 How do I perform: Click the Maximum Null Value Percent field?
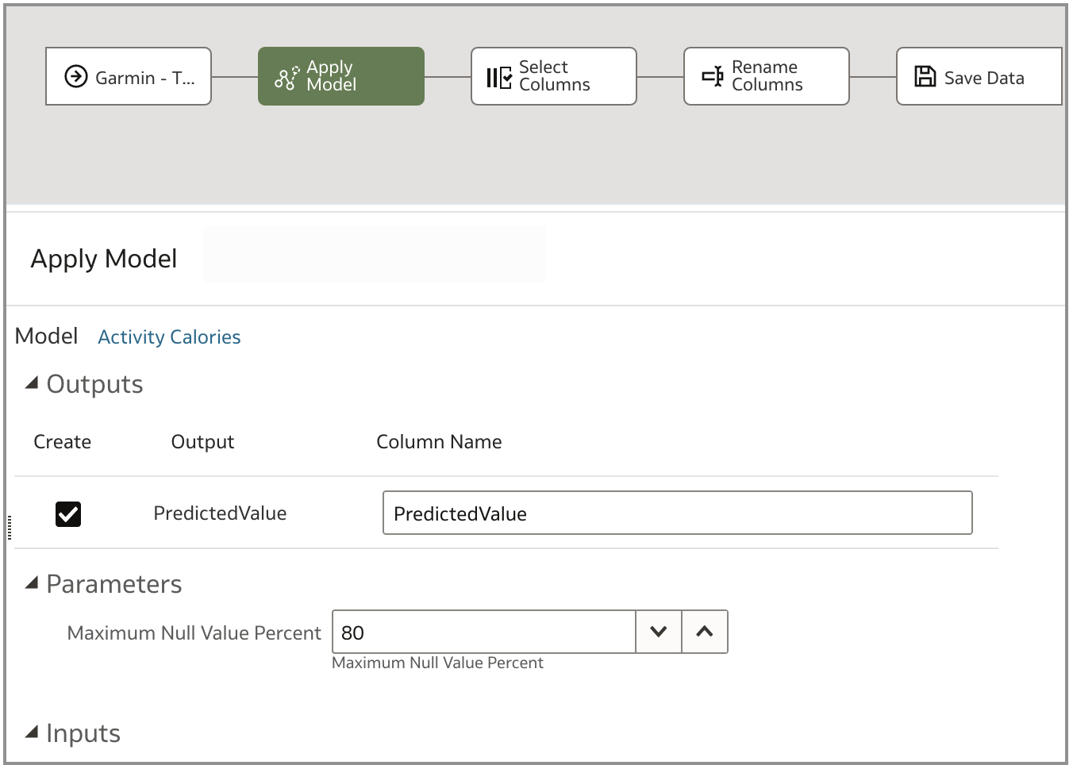(483, 632)
